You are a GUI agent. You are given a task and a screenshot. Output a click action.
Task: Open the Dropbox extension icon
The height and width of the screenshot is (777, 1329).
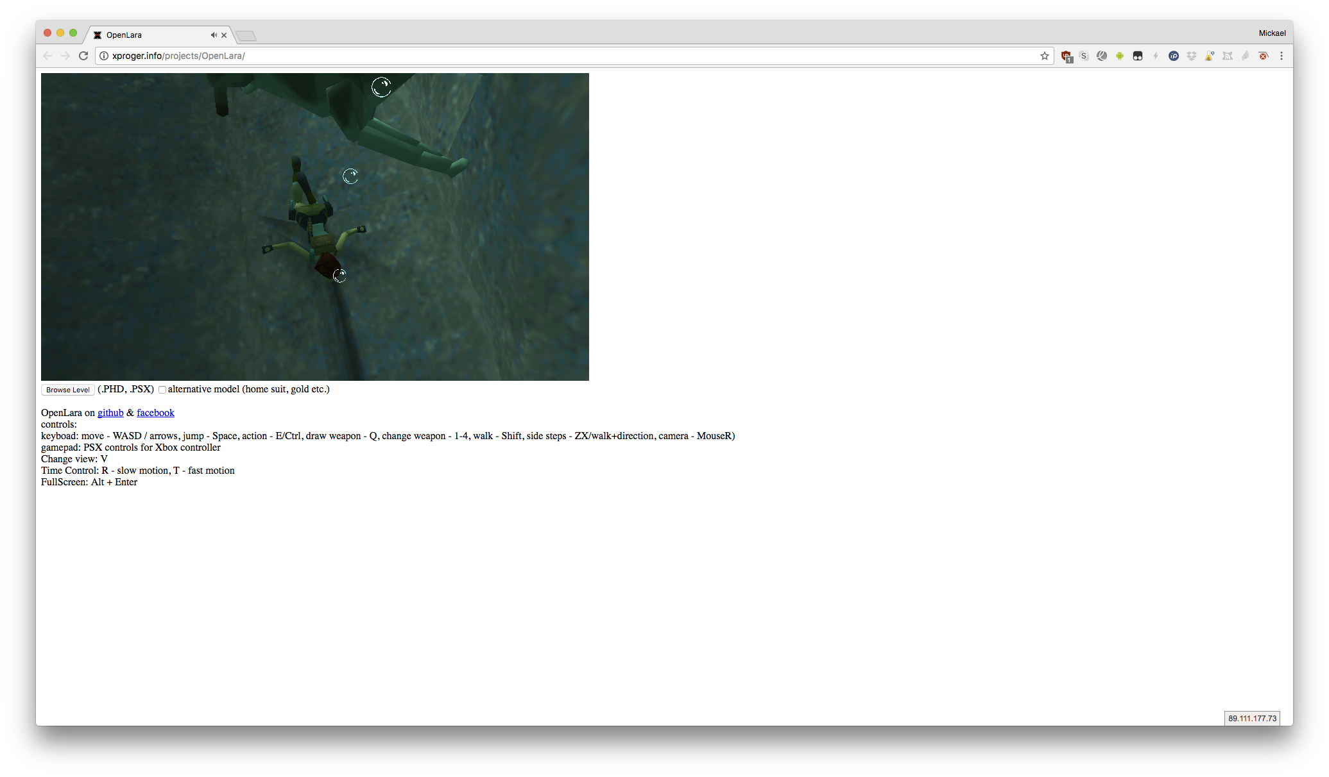(x=1192, y=56)
